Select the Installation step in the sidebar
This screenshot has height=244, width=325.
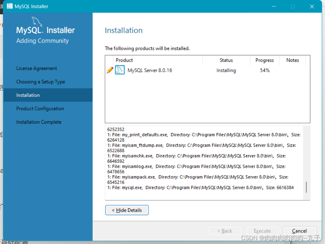[x=28, y=95]
